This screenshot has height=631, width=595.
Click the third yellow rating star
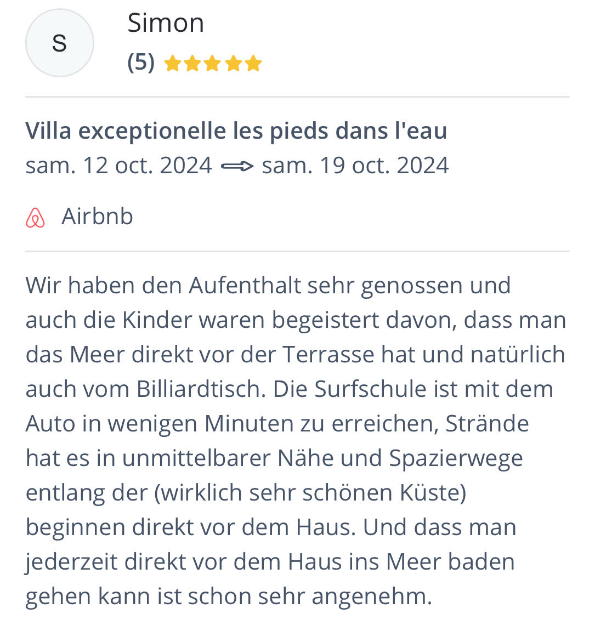213,64
